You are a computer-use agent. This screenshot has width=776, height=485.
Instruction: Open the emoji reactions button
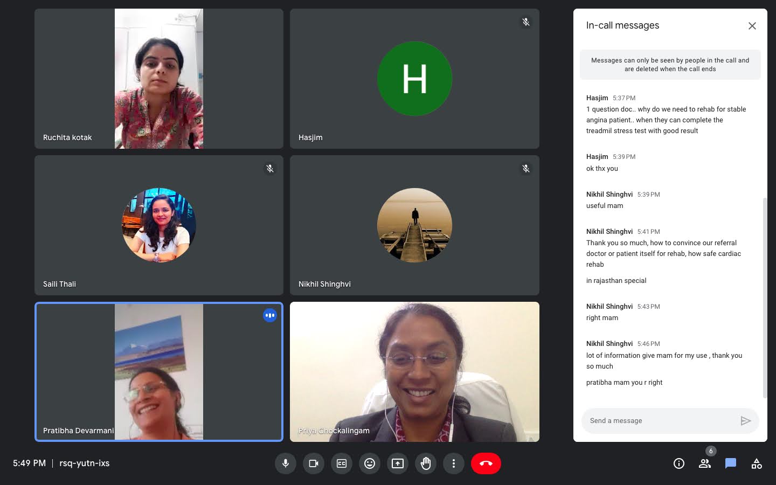click(370, 463)
